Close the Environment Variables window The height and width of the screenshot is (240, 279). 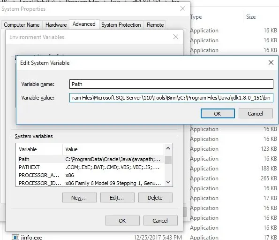(x=176, y=37)
